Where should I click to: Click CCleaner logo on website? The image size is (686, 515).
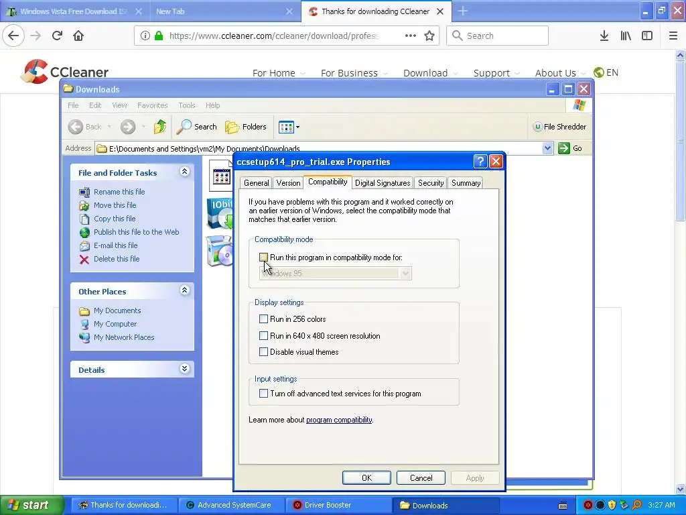[x=65, y=71]
